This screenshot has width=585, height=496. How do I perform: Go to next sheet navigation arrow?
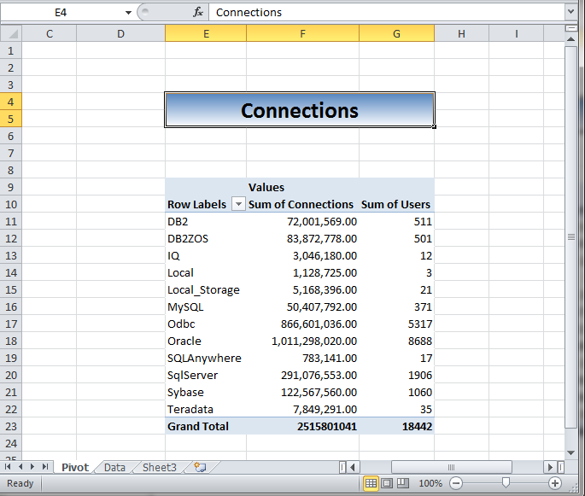pyautogui.click(x=32, y=466)
